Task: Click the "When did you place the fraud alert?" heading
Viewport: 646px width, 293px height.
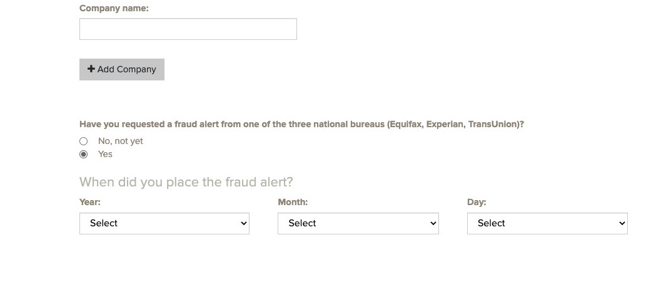Action: click(x=186, y=182)
